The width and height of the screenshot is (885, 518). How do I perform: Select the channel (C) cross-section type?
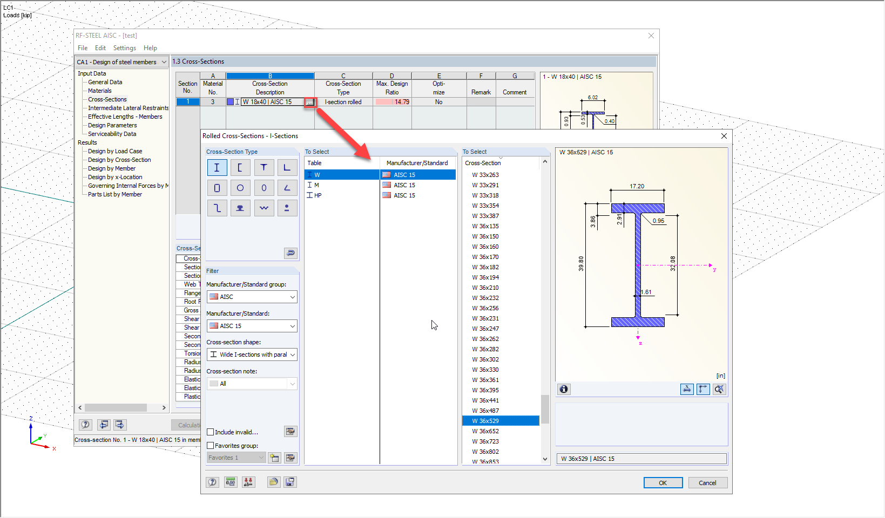tap(240, 168)
